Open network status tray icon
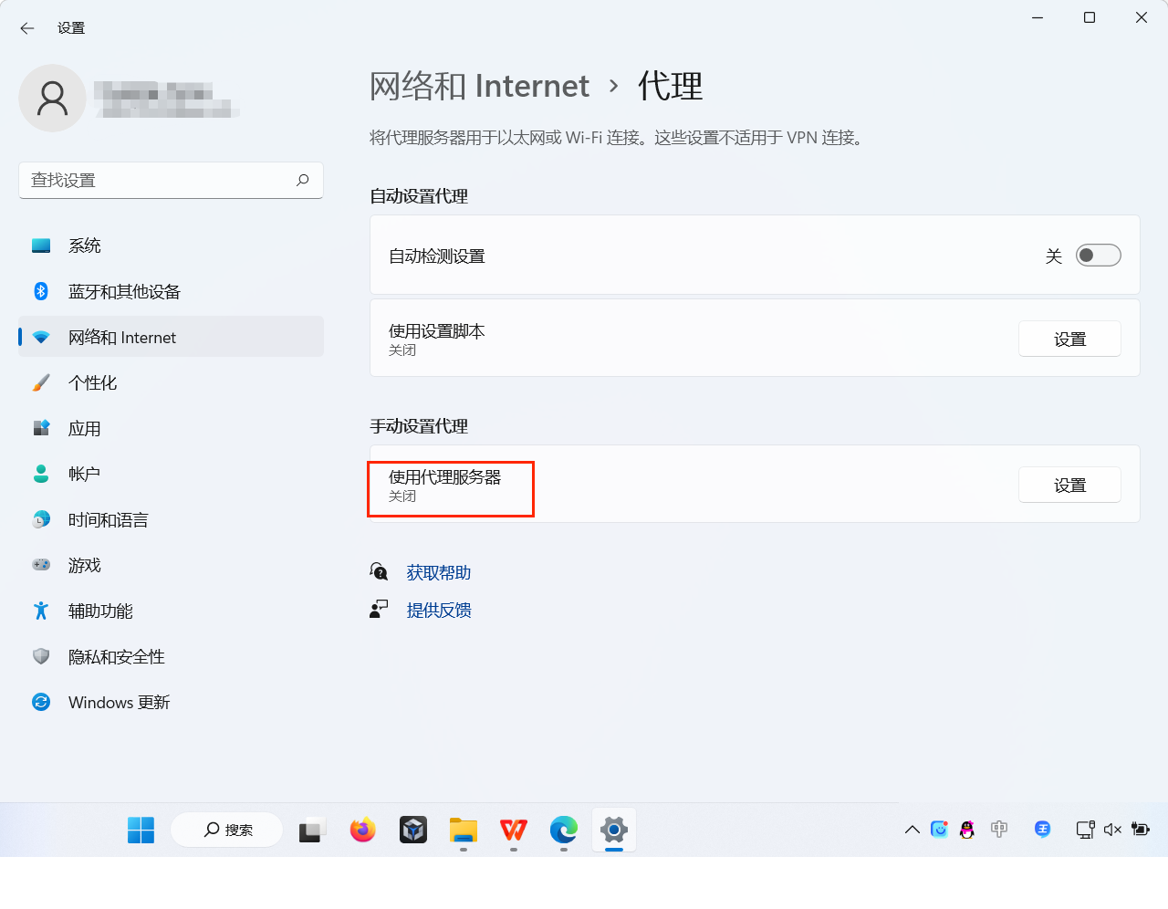The width and height of the screenshot is (1168, 909). coord(1085,830)
